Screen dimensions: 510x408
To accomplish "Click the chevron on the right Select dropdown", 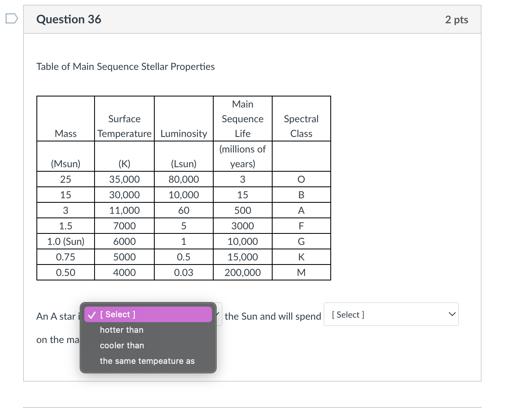I will point(451,314).
